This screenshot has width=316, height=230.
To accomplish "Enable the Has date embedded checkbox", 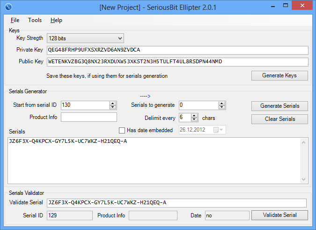I will click(122, 130).
